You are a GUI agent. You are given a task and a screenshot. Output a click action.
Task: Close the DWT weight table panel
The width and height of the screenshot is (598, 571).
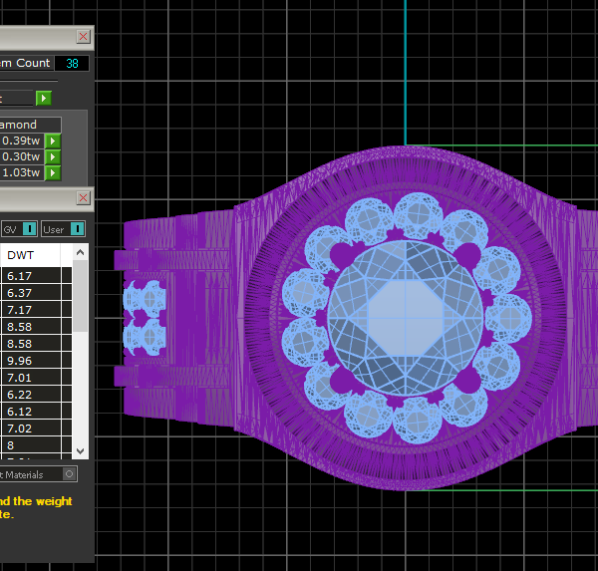83,197
